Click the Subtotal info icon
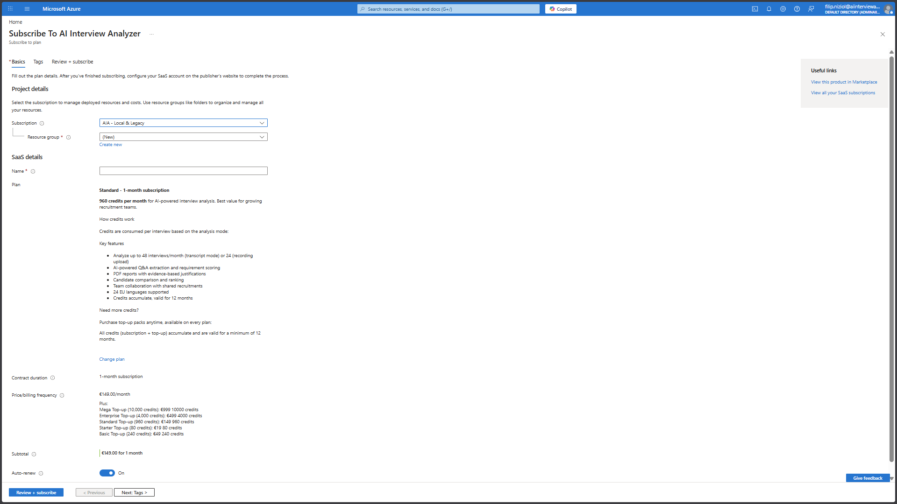 (34, 454)
